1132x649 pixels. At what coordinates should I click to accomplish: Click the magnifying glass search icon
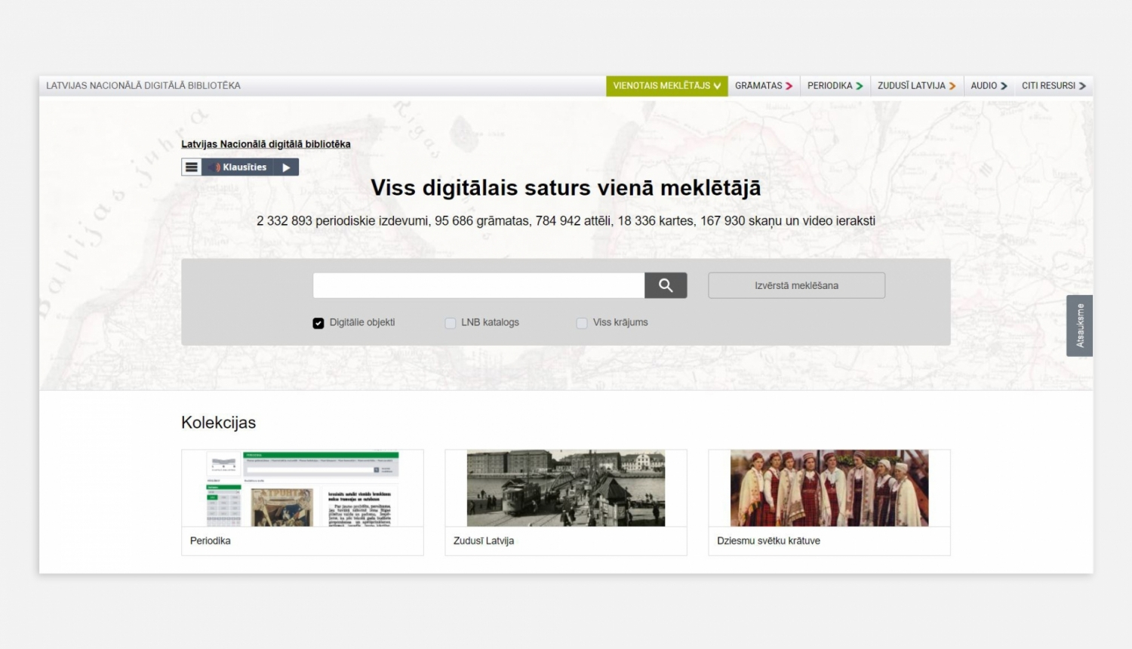pyautogui.click(x=666, y=285)
